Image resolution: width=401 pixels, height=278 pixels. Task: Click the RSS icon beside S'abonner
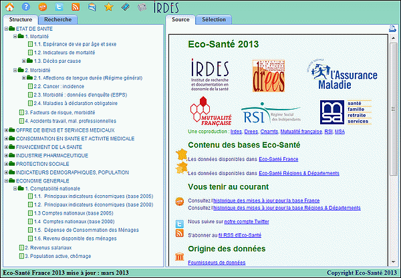(x=180, y=233)
